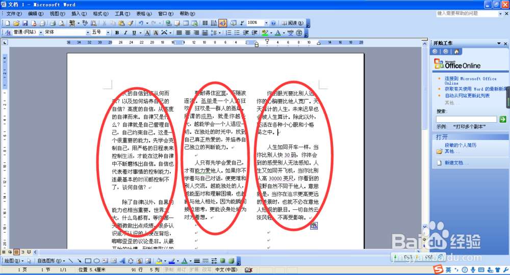Viewport: 510px width, 275px height.
Task: Open the 表格(A) menu
Action: (x=144, y=14)
